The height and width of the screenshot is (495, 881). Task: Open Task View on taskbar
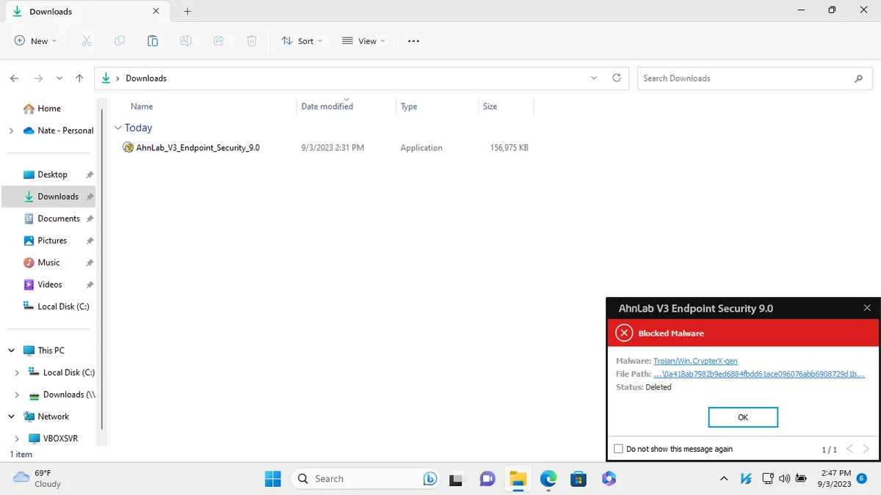click(x=456, y=479)
